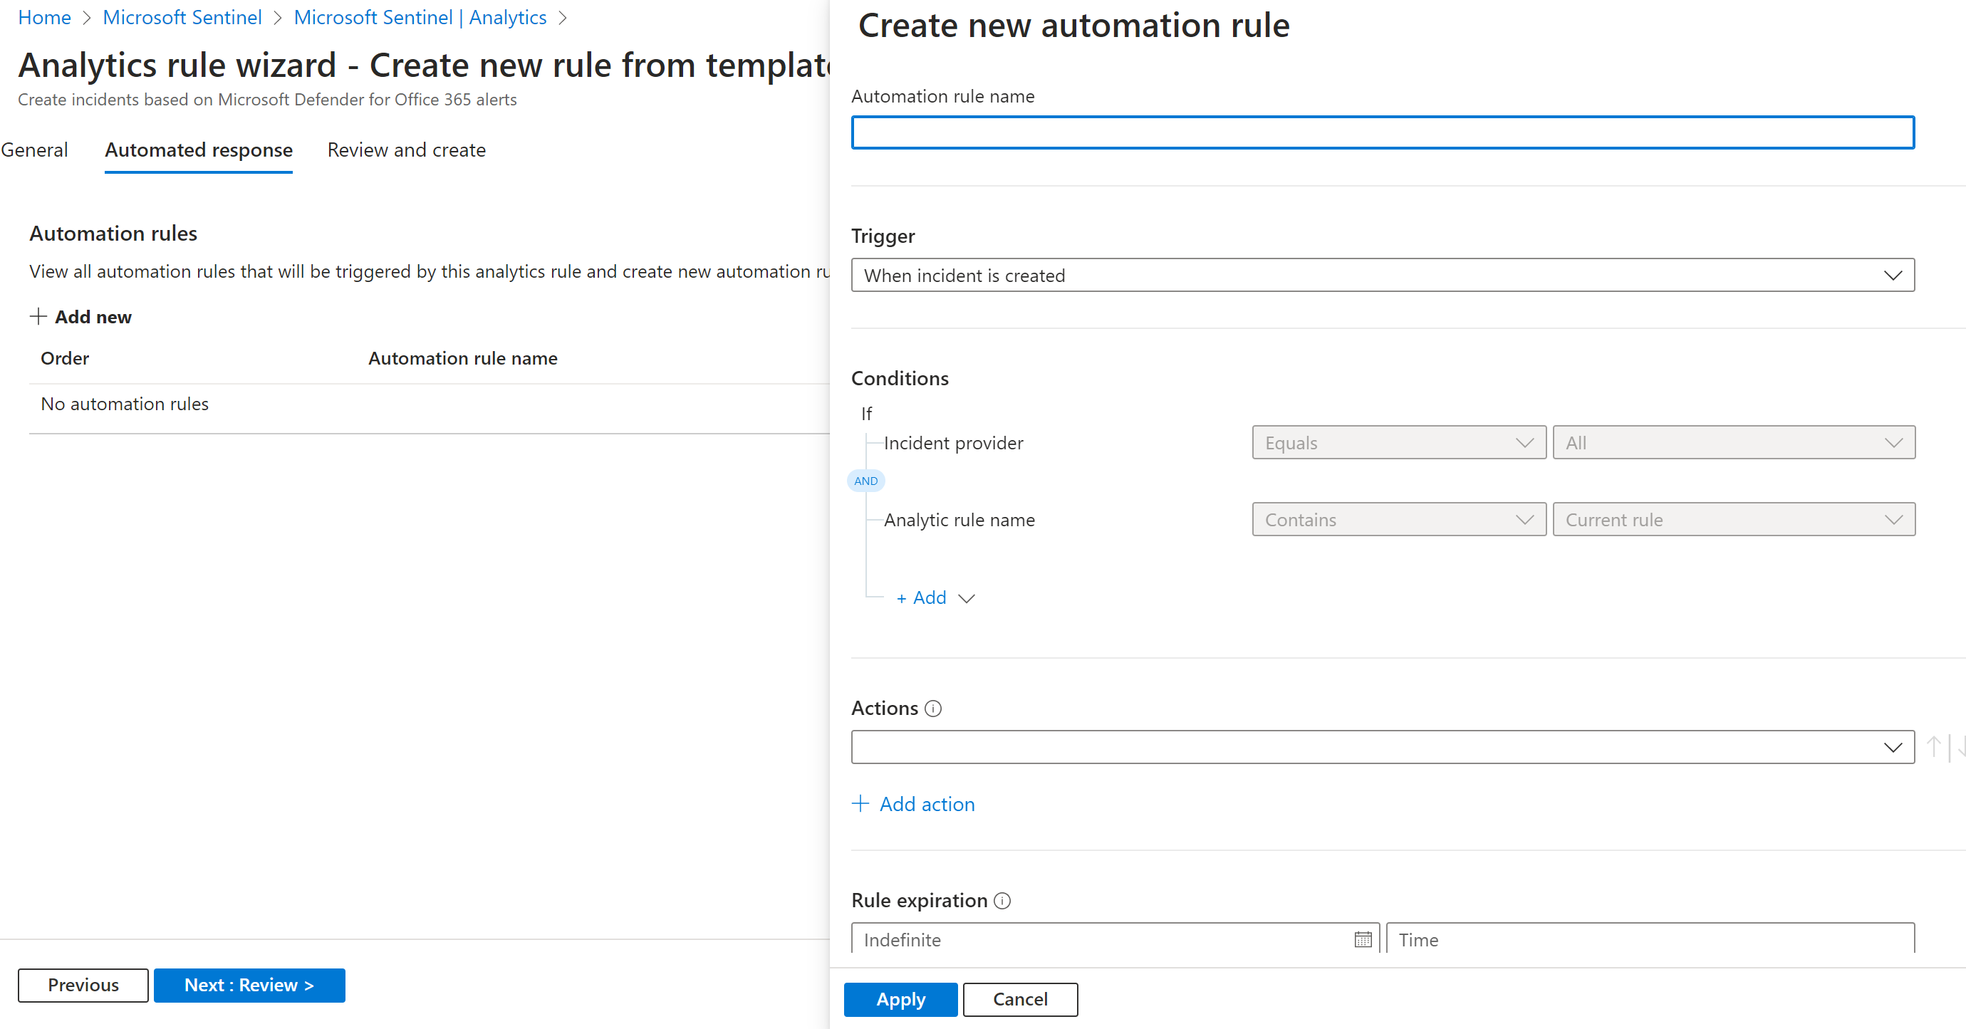Click the Rule expiration info icon

(1002, 901)
